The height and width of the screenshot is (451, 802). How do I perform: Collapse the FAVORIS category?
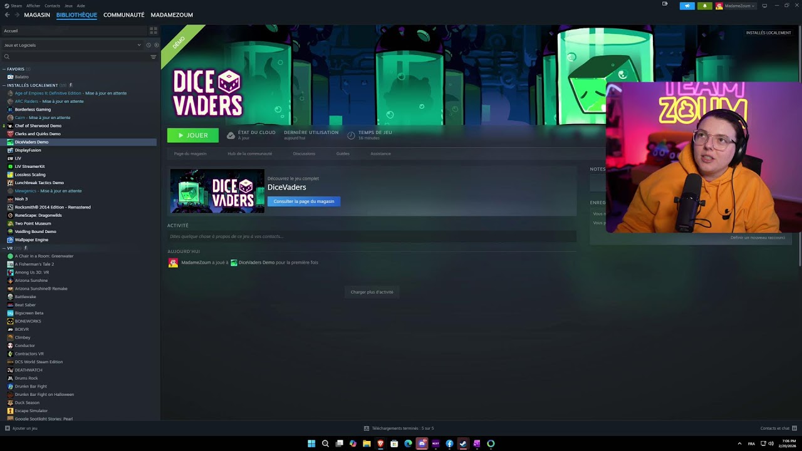point(4,69)
